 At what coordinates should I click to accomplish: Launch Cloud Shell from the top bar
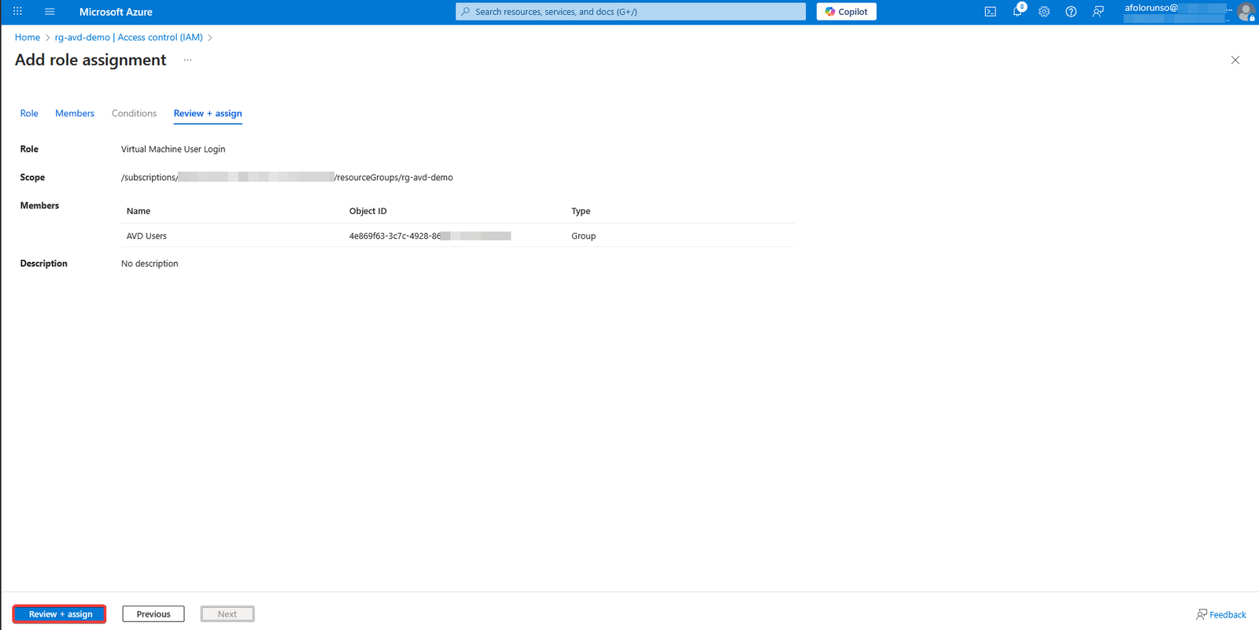[990, 12]
